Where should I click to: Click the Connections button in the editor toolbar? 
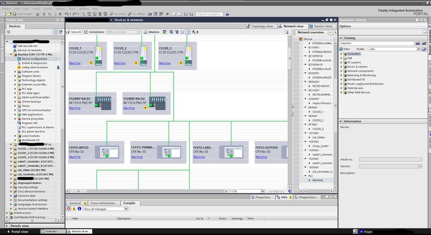point(94,32)
